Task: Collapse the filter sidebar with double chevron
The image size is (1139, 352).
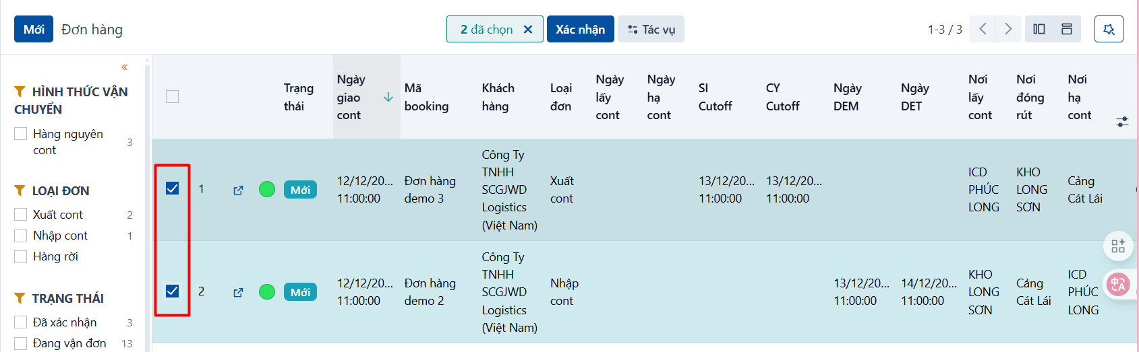Action: 124,67
